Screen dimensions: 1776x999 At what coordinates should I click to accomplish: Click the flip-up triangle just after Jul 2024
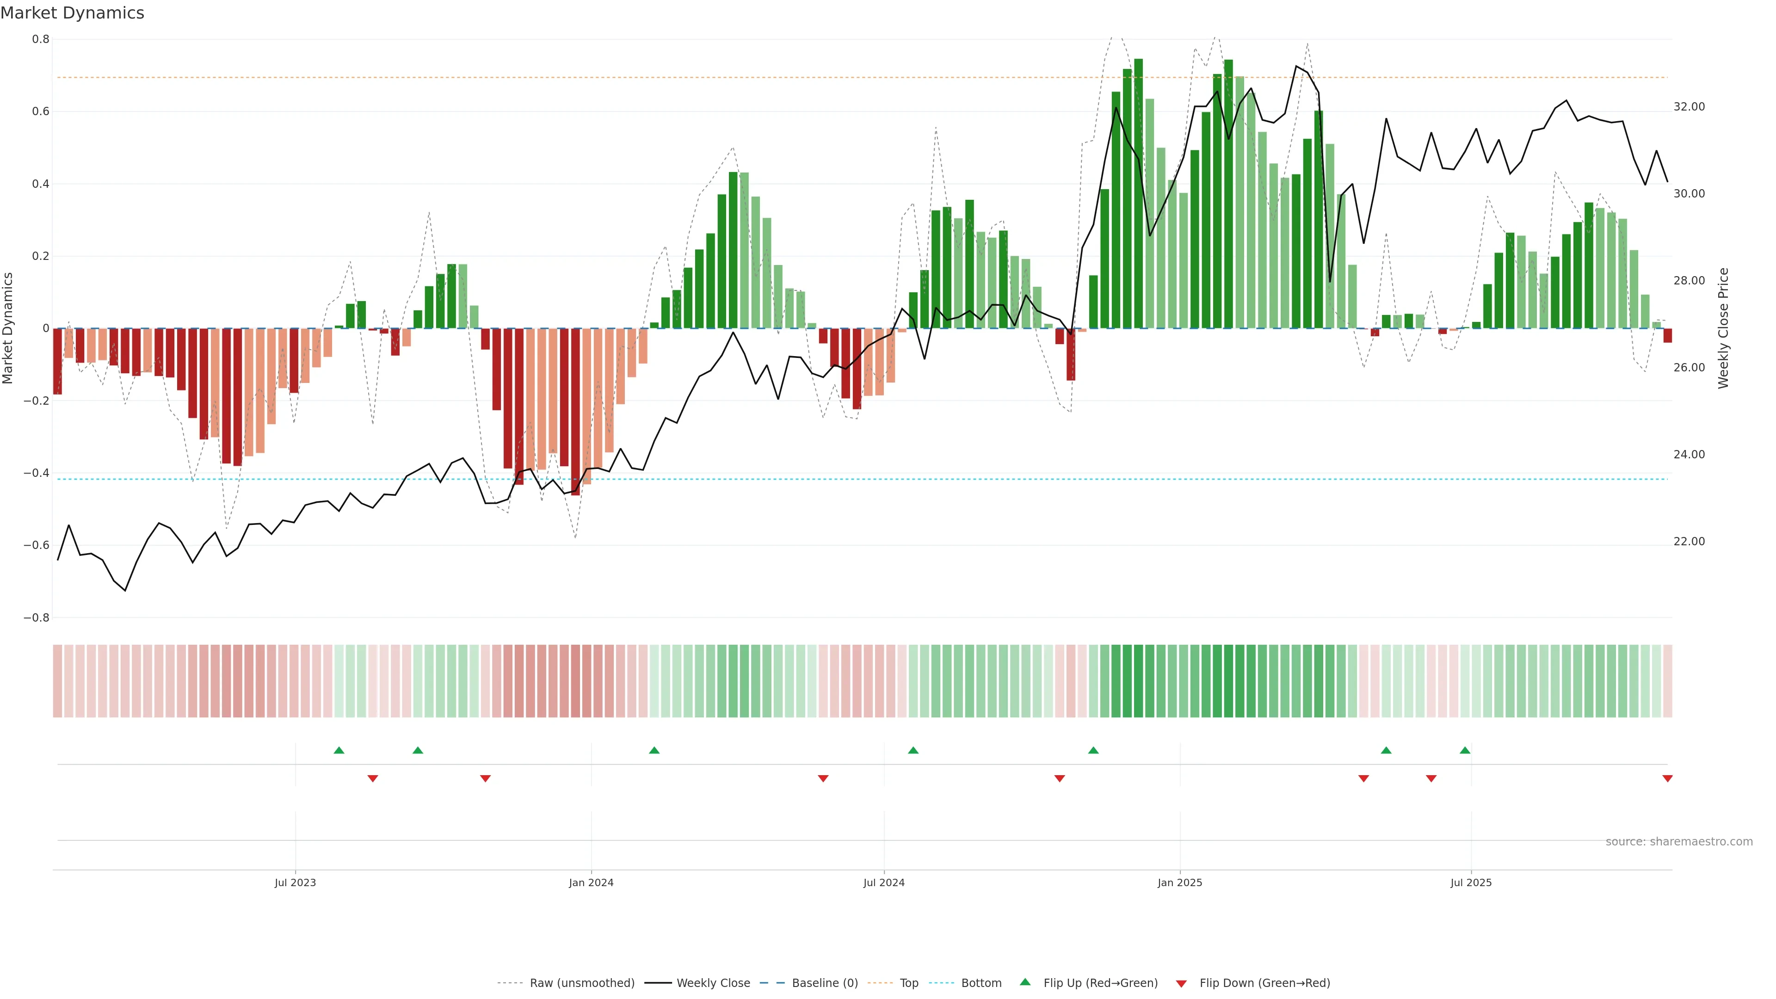[913, 750]
